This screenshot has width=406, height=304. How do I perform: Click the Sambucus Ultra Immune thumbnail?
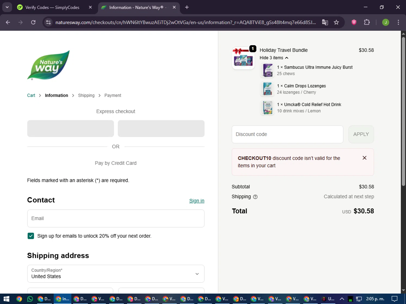coord(267,70)
